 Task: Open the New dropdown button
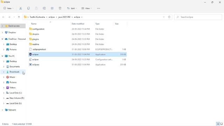point(8,8)
